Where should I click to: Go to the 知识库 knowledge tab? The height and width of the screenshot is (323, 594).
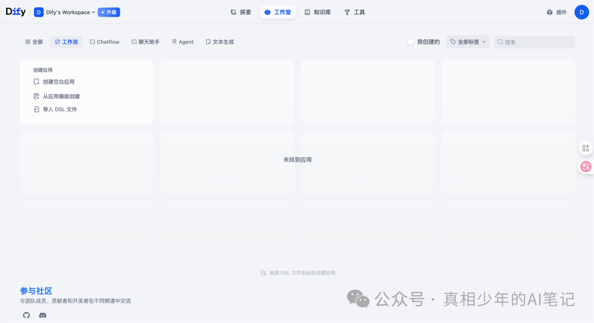click(318, 12)
